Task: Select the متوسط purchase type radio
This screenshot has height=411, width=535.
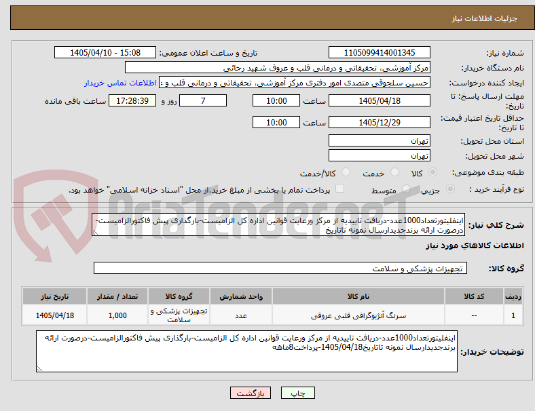Action: [x=406, y=189]
